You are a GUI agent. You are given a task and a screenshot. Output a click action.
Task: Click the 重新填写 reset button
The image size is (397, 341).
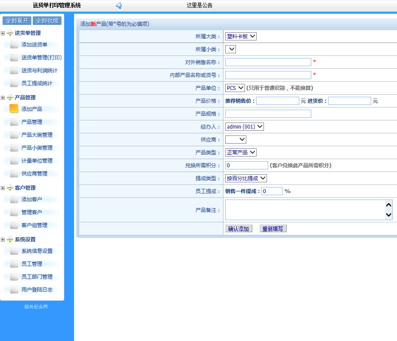pyautogui.click(x=273, y=229)
